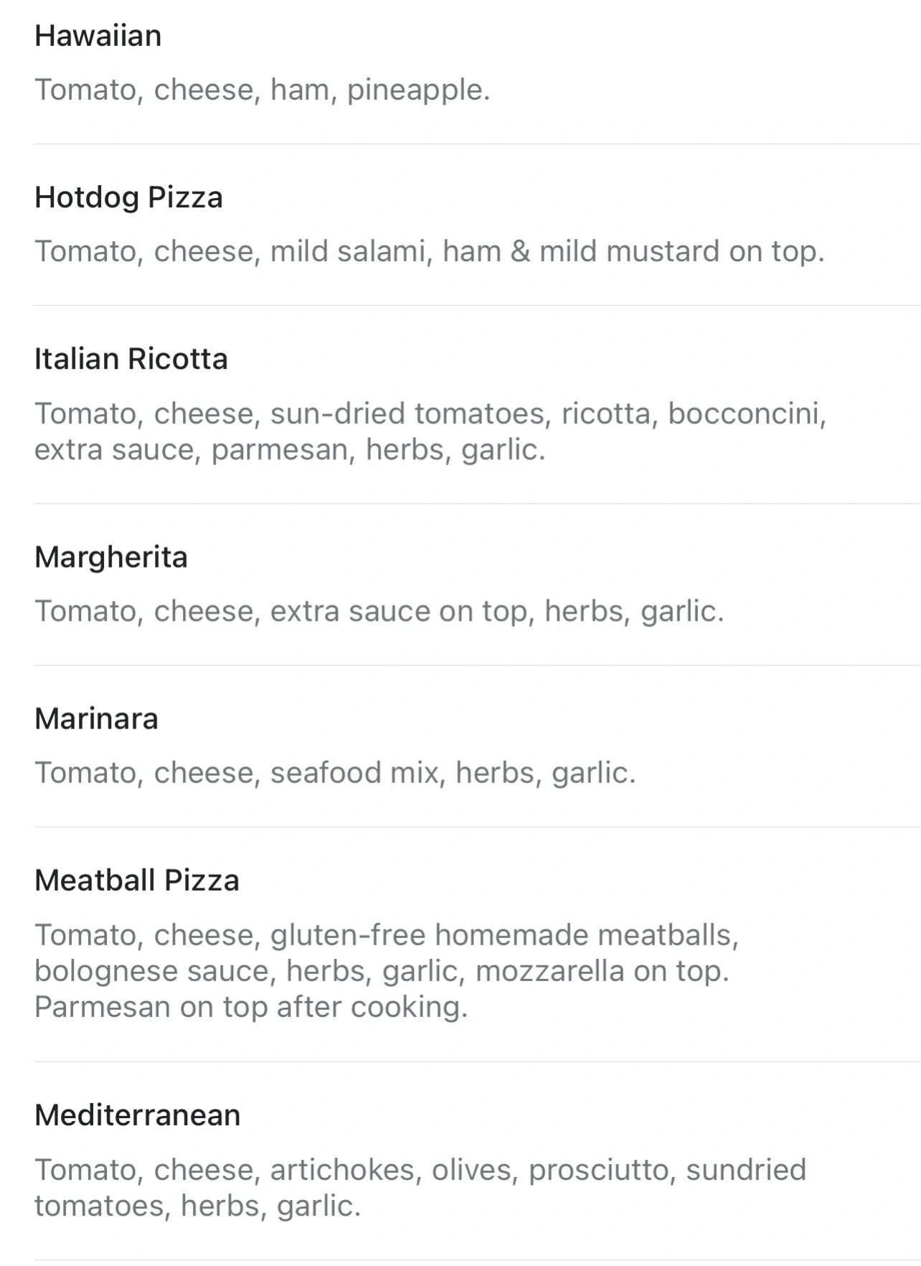Click the extra sauce, parmesan, herbs line

[290, 450]
